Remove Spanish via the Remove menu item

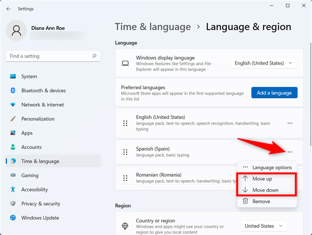point(261,201)
